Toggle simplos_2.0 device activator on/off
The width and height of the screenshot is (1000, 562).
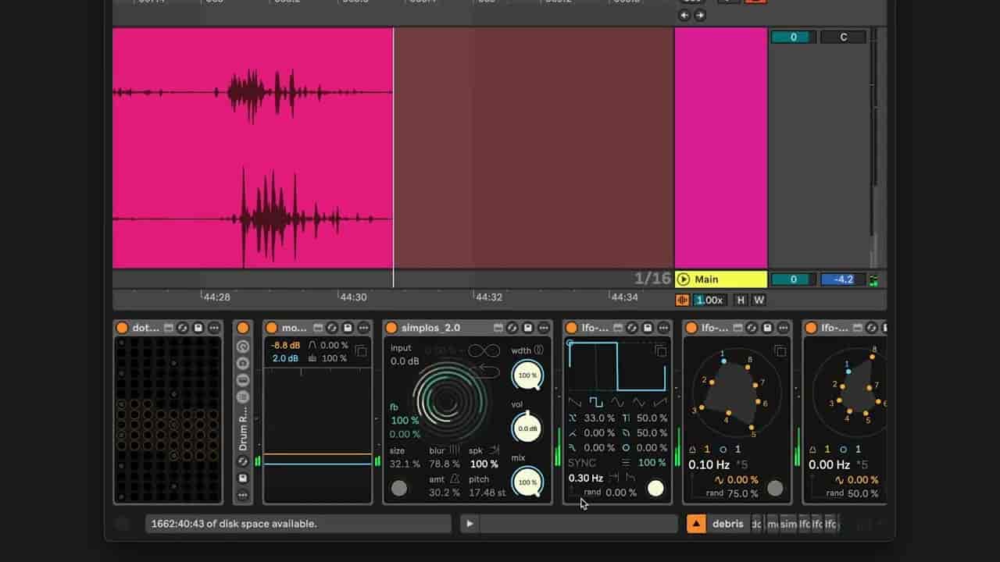pos(391,328)
